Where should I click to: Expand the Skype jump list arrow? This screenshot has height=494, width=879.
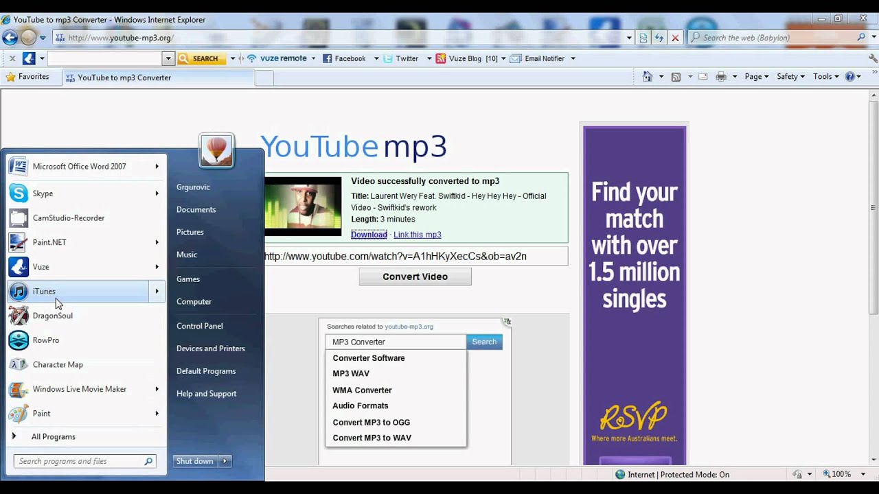pos(157,193)
